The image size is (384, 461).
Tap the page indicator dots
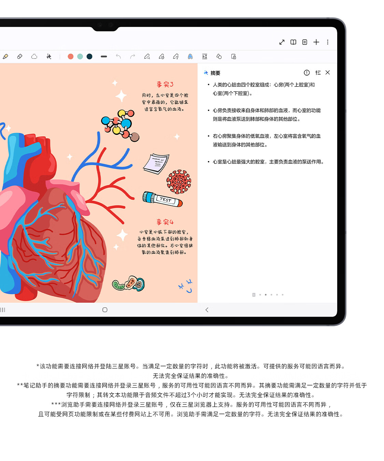click(x=268, y=295)
